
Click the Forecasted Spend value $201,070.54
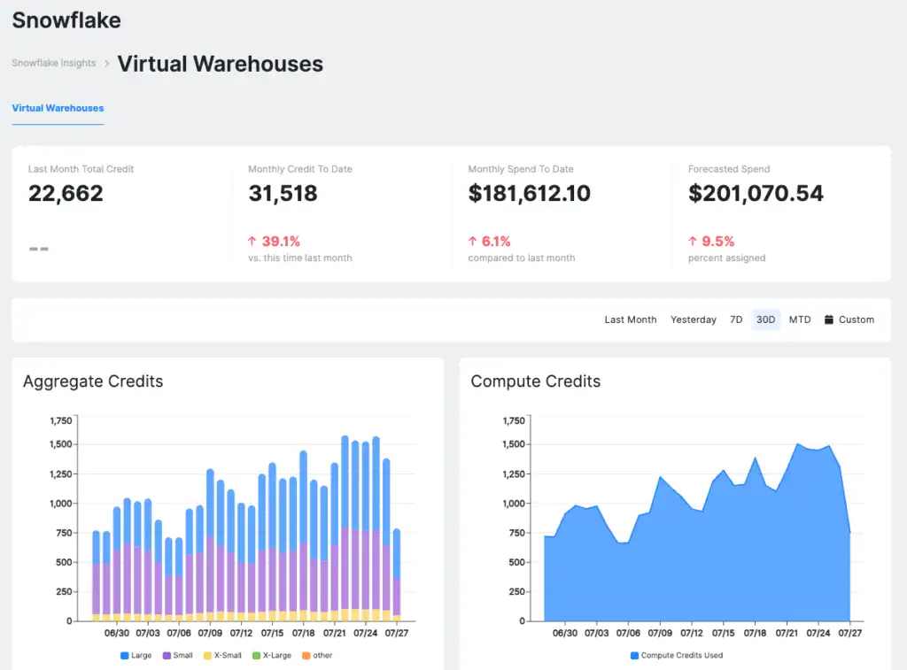click(756, 193)
